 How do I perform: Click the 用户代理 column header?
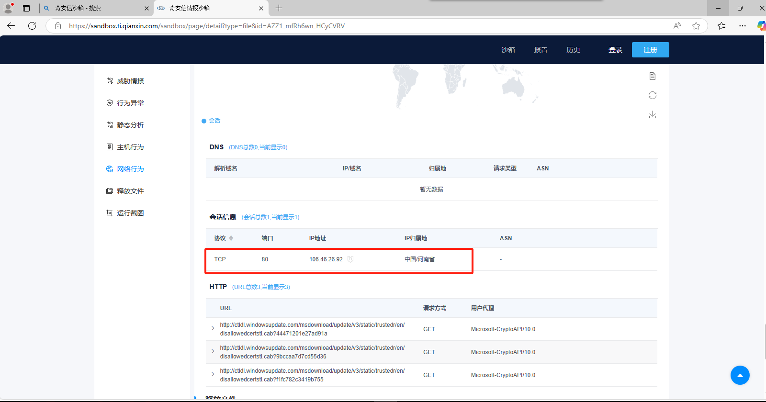click(x=483, y=308)
